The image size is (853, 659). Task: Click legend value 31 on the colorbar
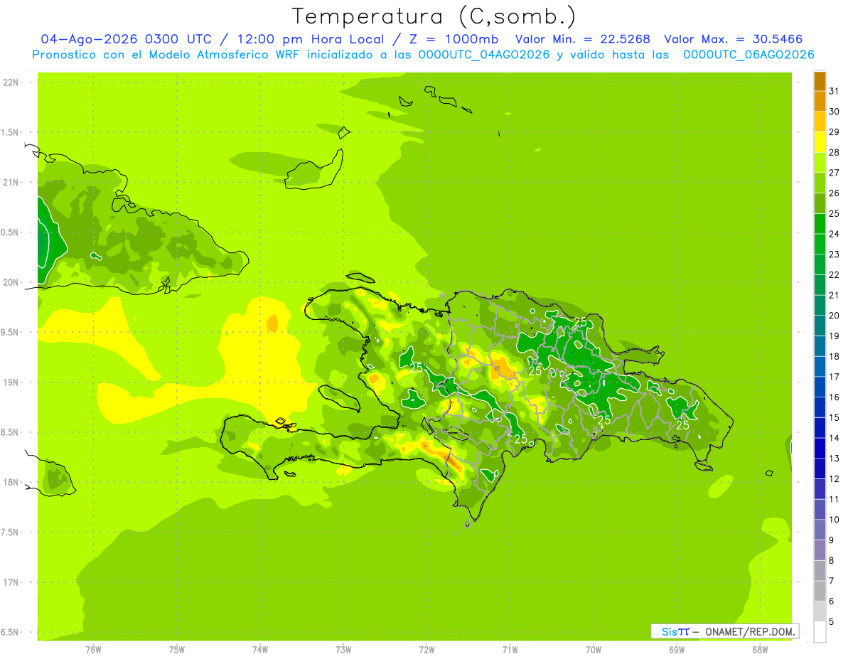point(834,91)
